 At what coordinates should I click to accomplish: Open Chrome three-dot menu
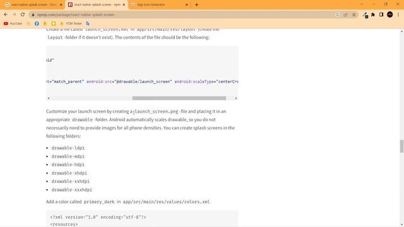coord(398,15)
